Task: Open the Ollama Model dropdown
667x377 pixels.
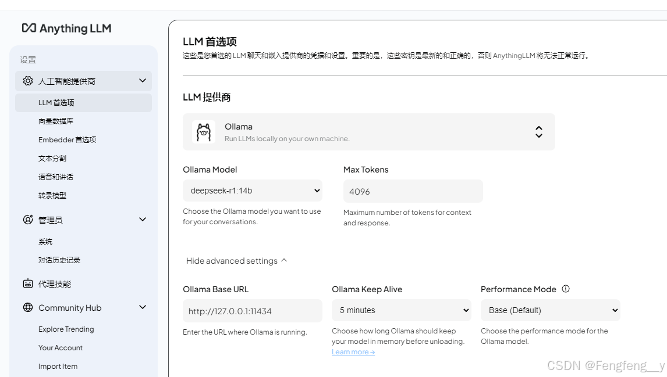Action: tap(252, 191)
